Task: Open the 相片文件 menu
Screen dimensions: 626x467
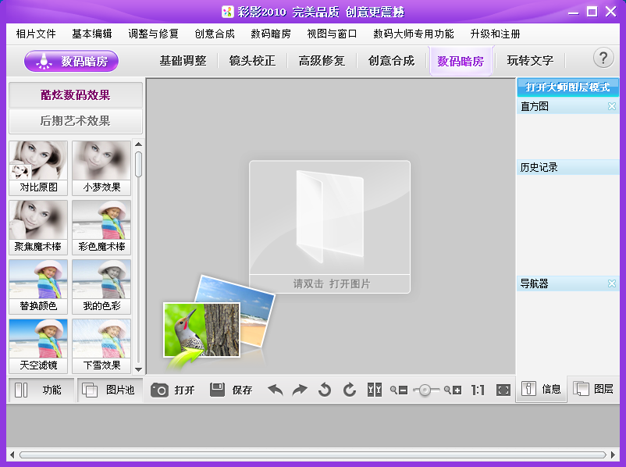Action: click(x=36, y=34)
